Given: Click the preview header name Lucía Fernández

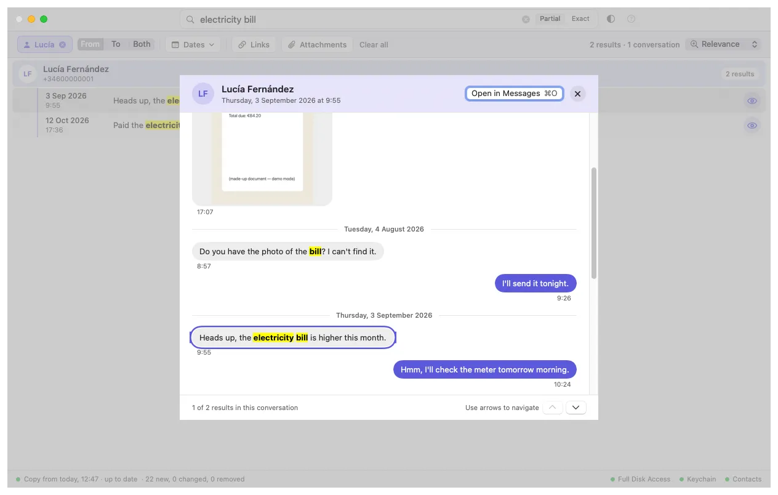Looking at the screenshot, I should tap(257, 89).
